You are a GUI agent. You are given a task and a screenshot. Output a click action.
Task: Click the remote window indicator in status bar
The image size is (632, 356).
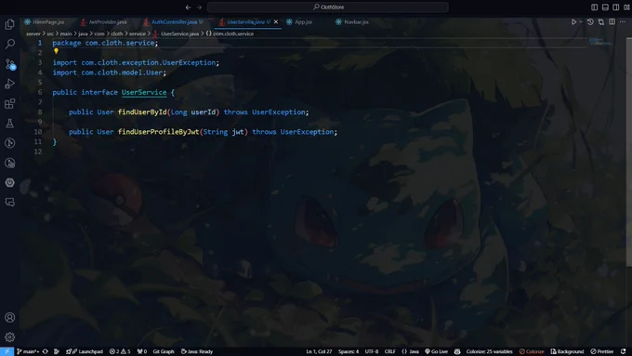coord(7,351)
